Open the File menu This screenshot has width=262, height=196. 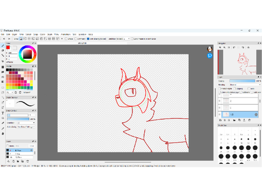click(3, 34)
